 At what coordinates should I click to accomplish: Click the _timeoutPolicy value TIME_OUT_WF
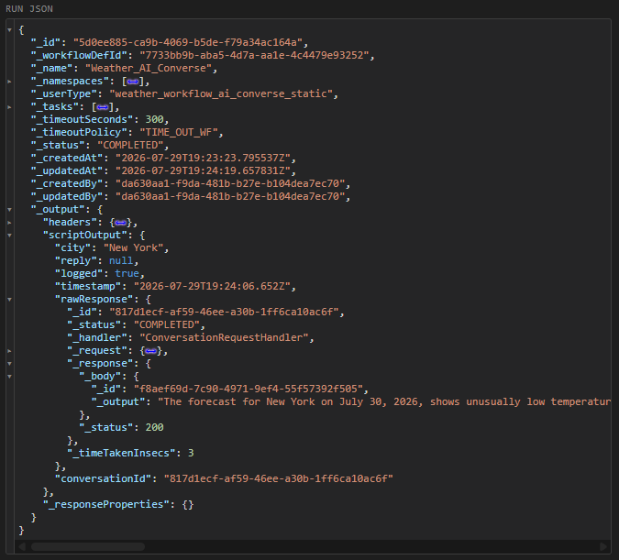tap(179, 132)
